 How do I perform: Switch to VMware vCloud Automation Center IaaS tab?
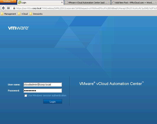86,3
